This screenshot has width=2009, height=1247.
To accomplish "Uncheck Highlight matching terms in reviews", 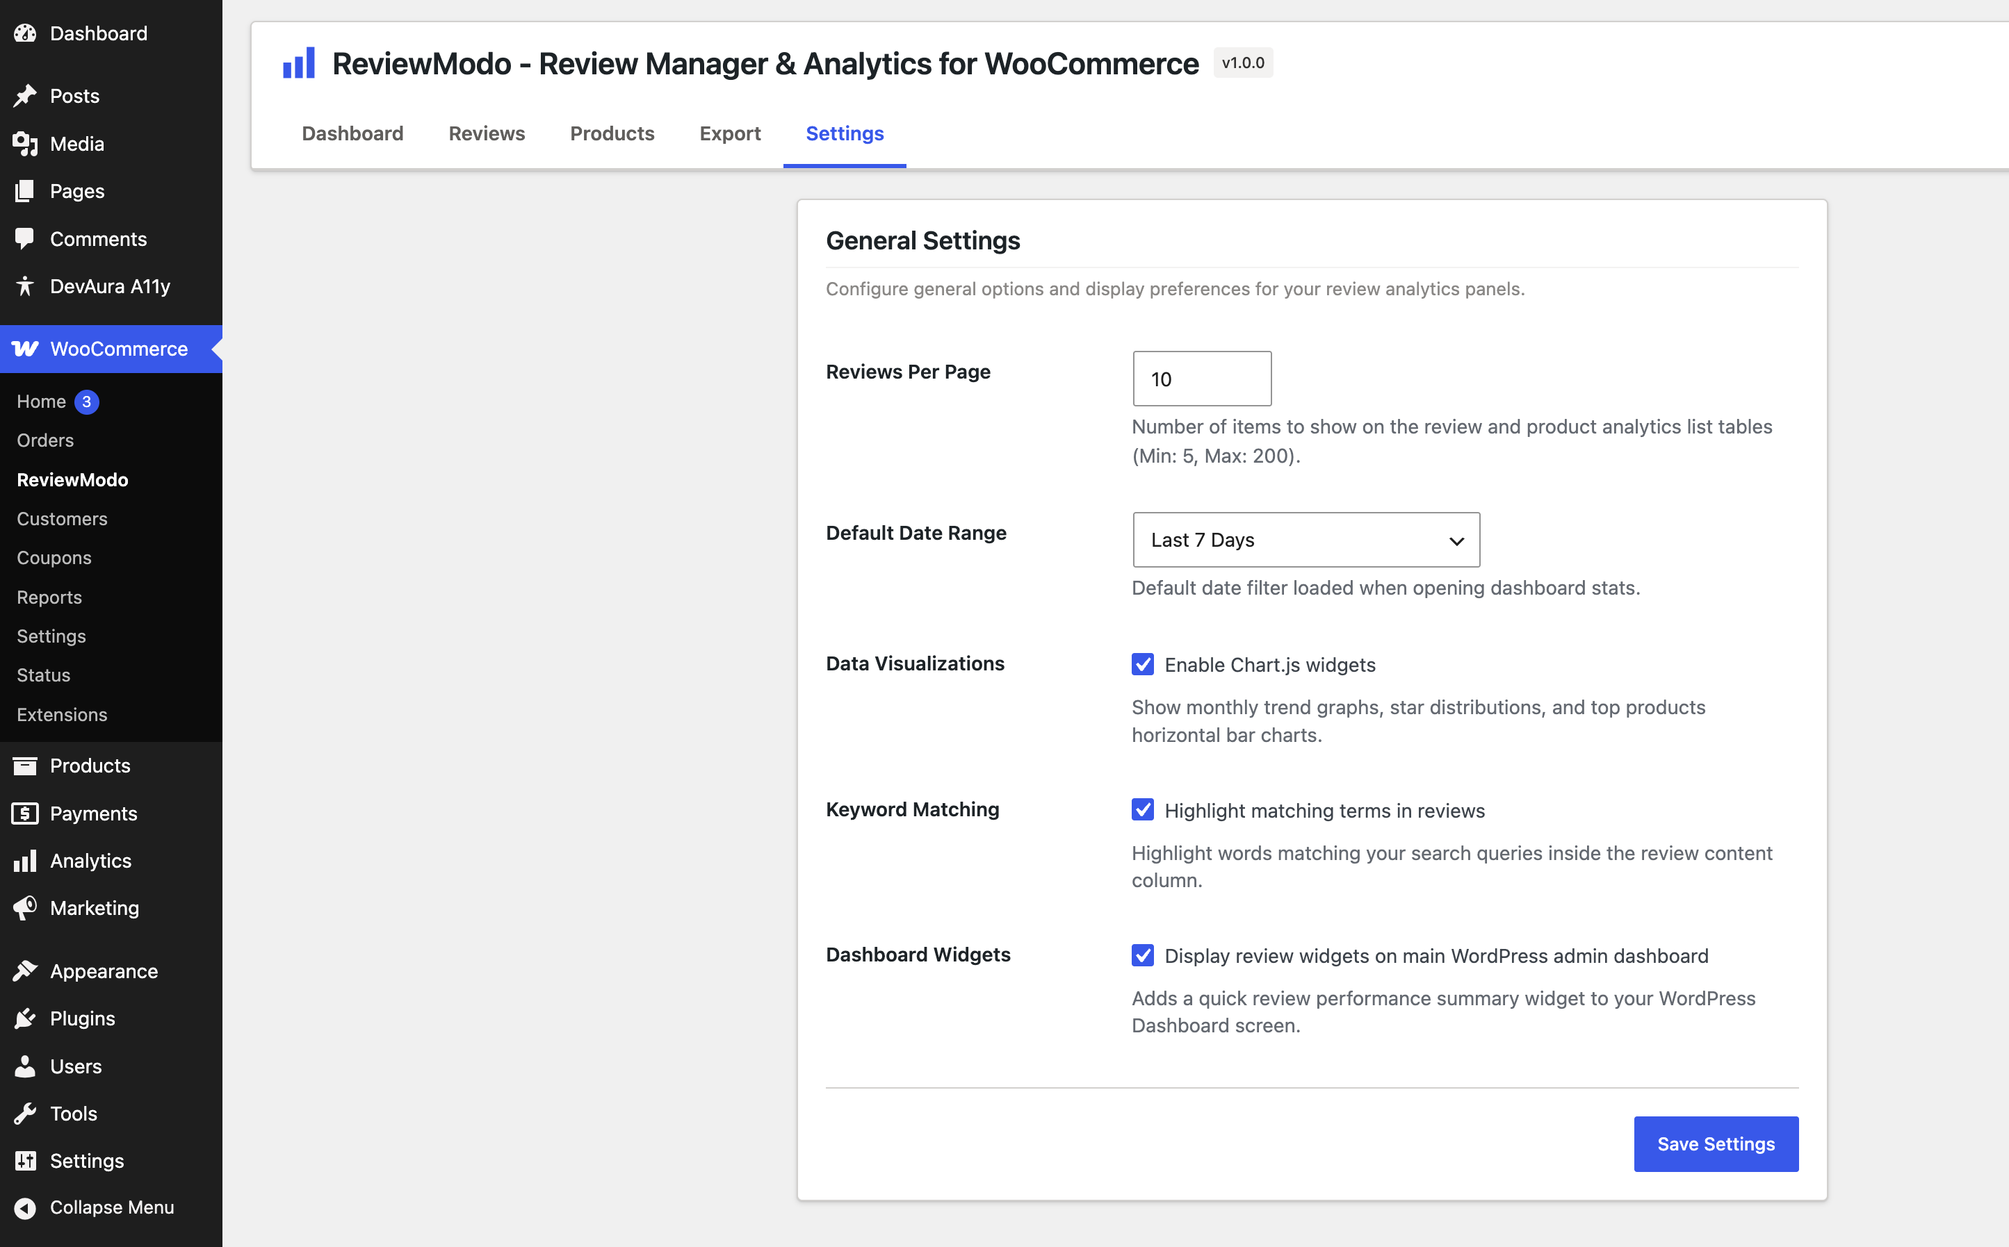I will (x=1143, y=810).
